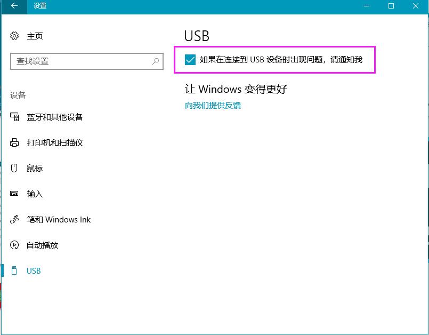Click the 向我们提供反馈 feedback link
429x335 pixels.
tap(212, 106)
